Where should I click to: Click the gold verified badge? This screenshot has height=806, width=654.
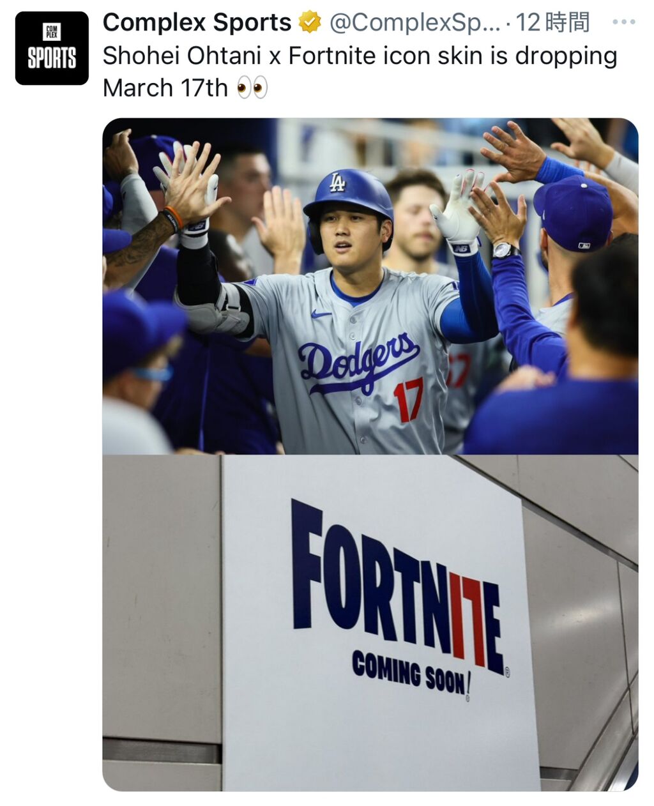[310, 23]
